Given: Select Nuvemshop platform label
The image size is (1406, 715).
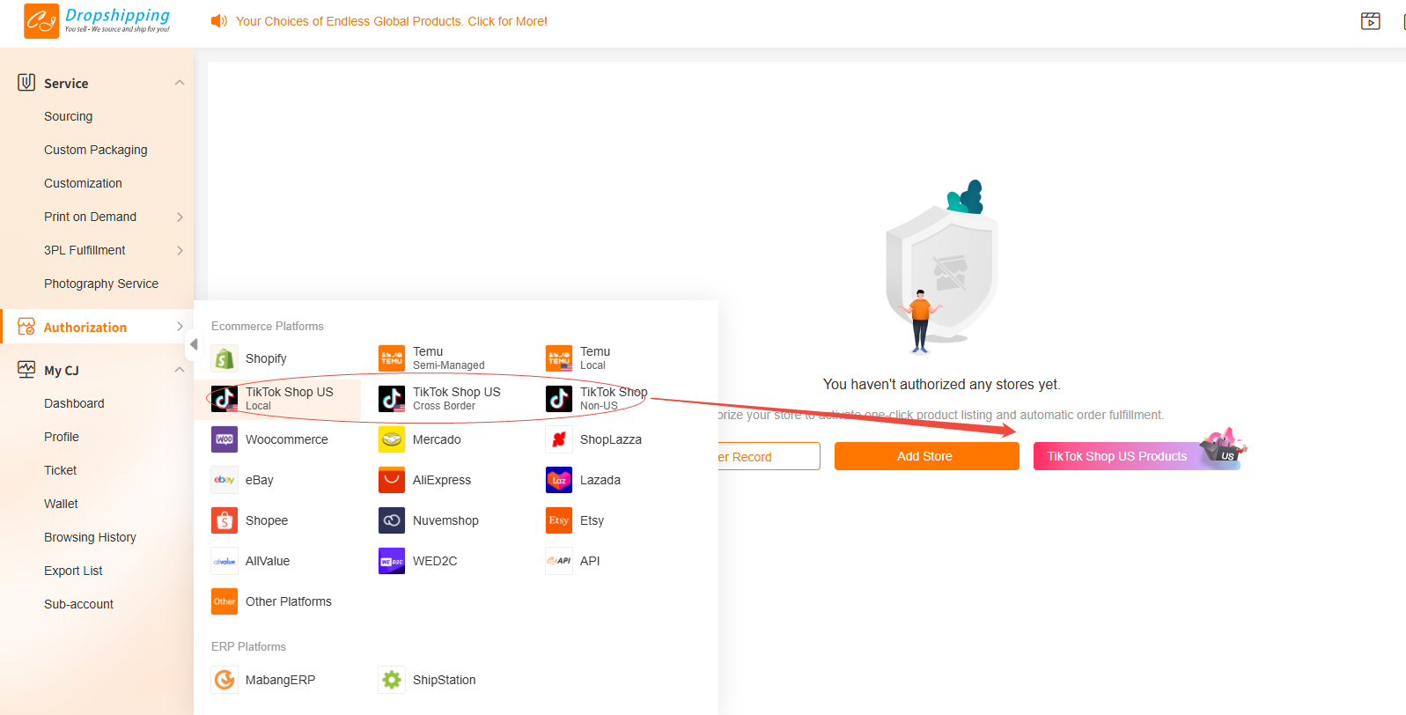Looking at the screenshot, I should click(x=446, y=520).
